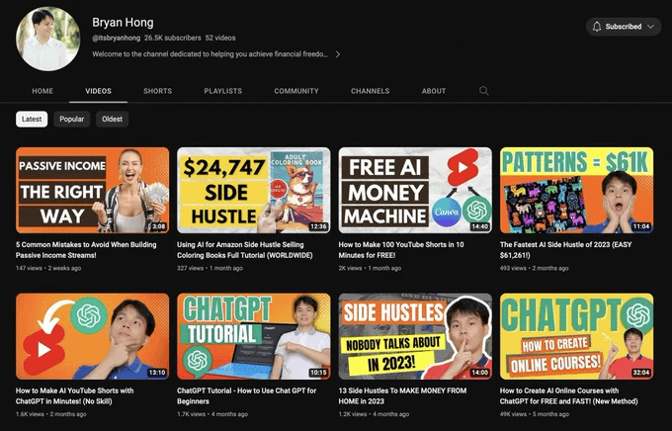Open the Playlists tab
This screenshot has width=672, height=431.
click(222, 91)
